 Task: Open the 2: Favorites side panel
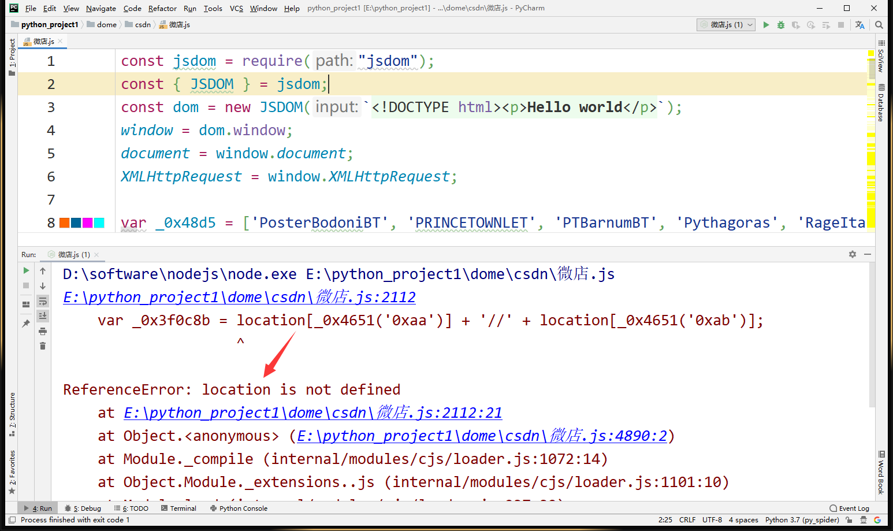[12, 472]
